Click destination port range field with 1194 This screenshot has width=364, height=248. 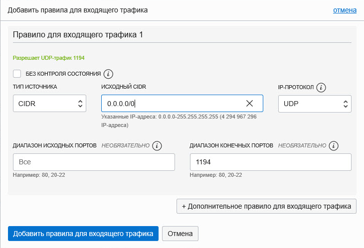(x=271, y=162)
